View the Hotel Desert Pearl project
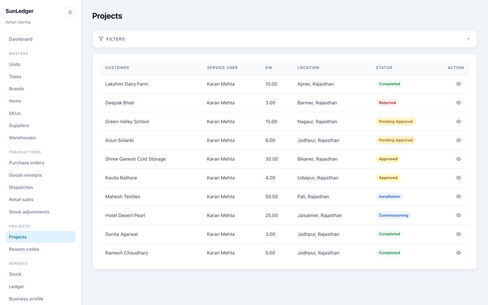This screenshot has height=305, width=488. (x=458, y=215)
